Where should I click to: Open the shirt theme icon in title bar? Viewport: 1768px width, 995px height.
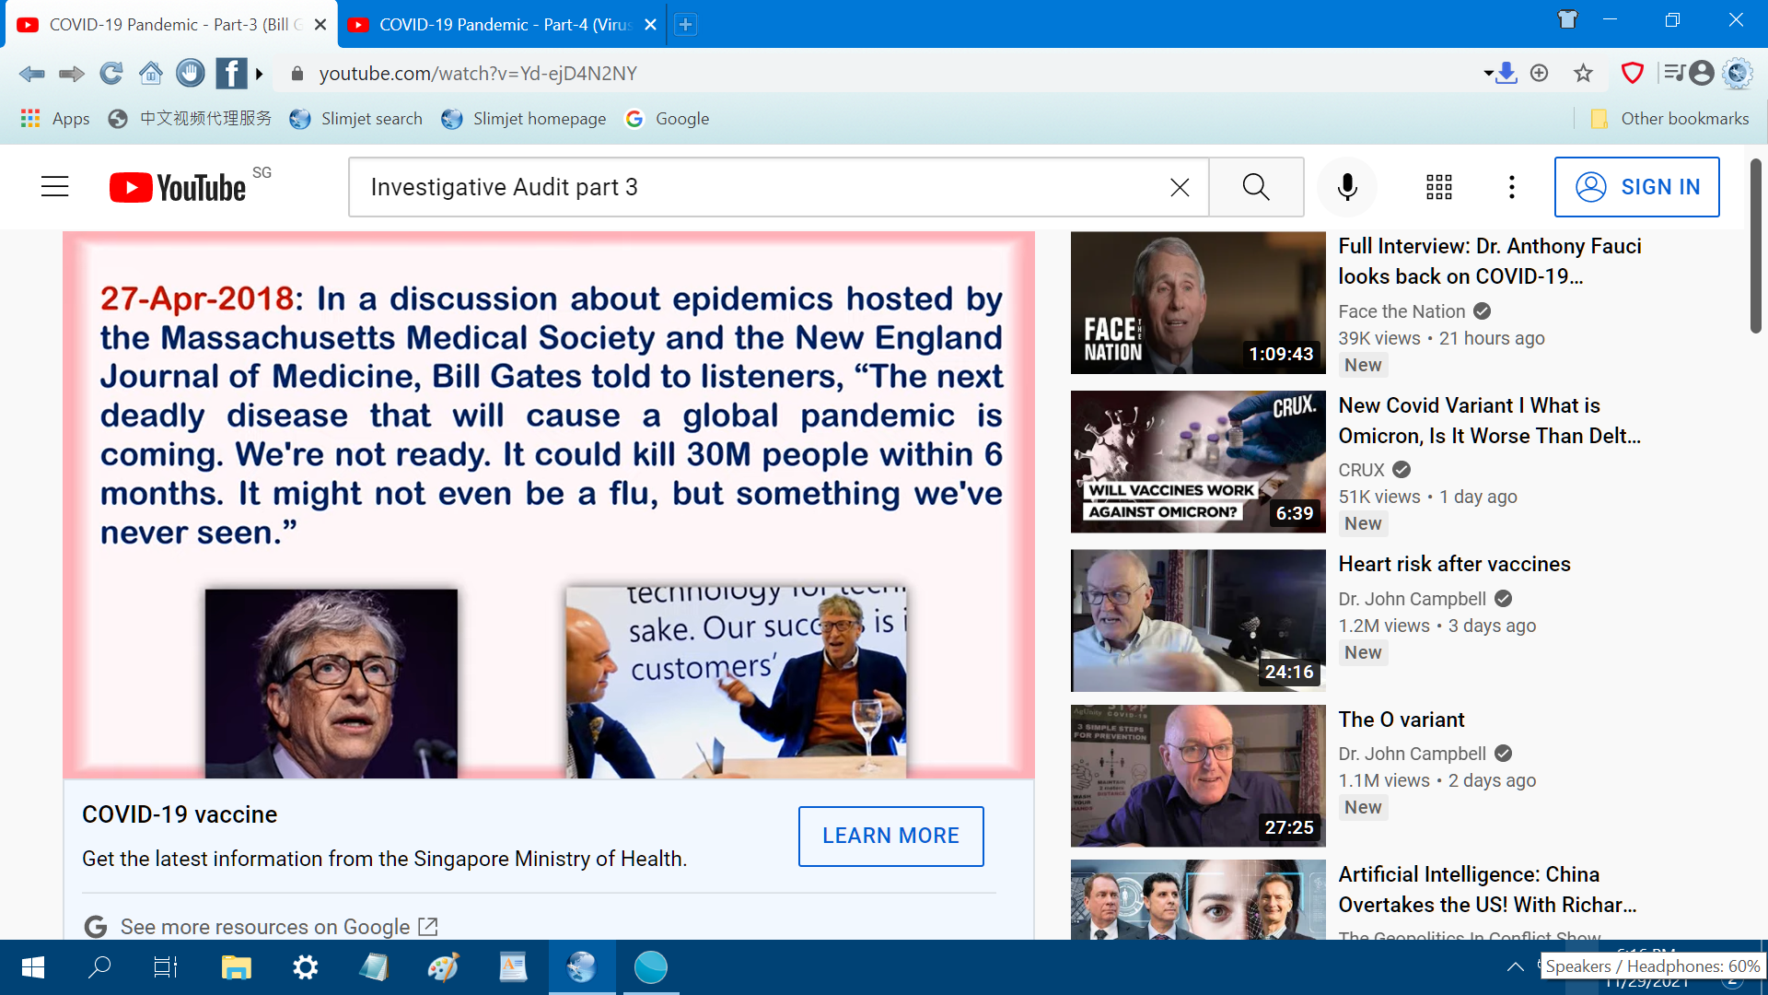pyautogui.click(x=1567, y=19)
